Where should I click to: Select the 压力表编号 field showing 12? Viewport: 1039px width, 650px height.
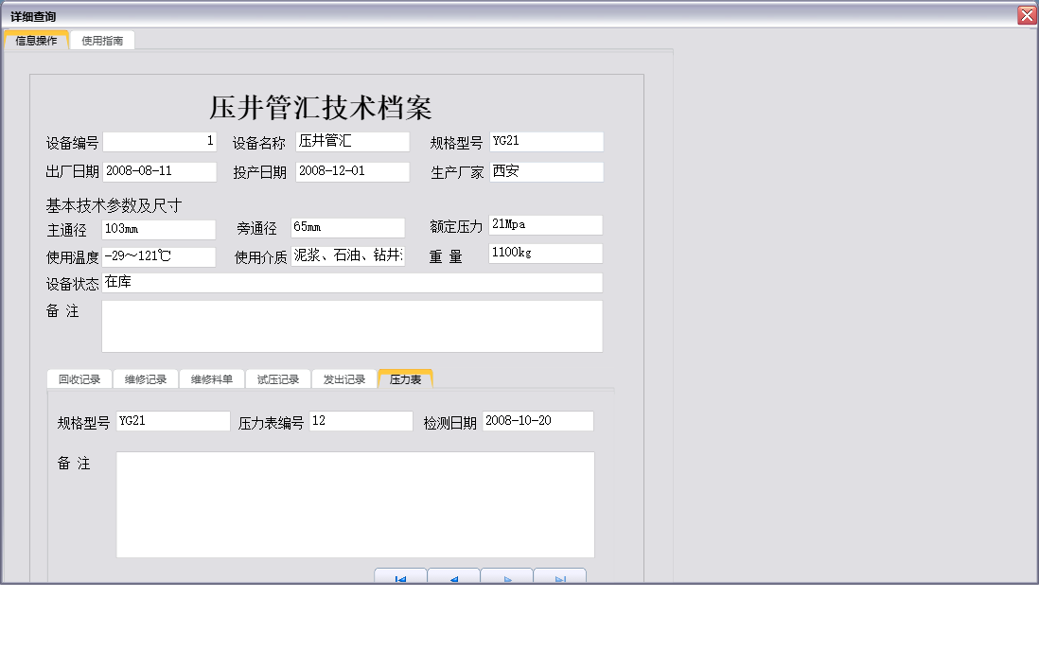tap(360, 420)
